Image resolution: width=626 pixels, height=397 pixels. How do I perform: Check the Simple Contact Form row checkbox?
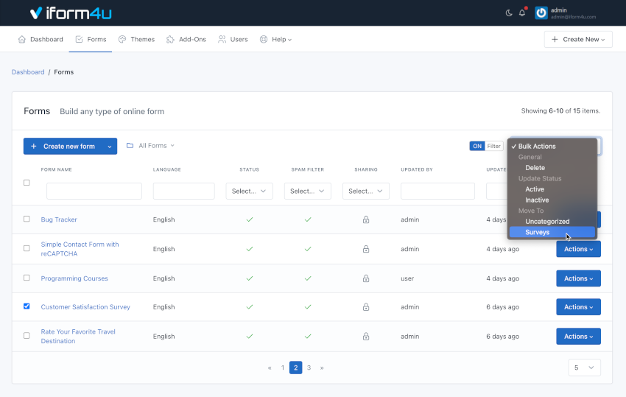pyautogui.click(x=27, y=248)
